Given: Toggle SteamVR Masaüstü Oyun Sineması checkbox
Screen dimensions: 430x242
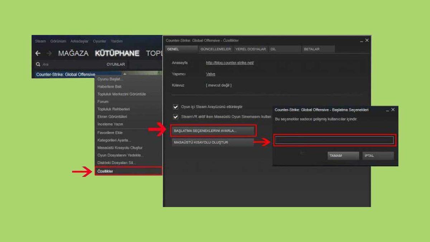Looking at the screenshot, I should coord(176,117).
